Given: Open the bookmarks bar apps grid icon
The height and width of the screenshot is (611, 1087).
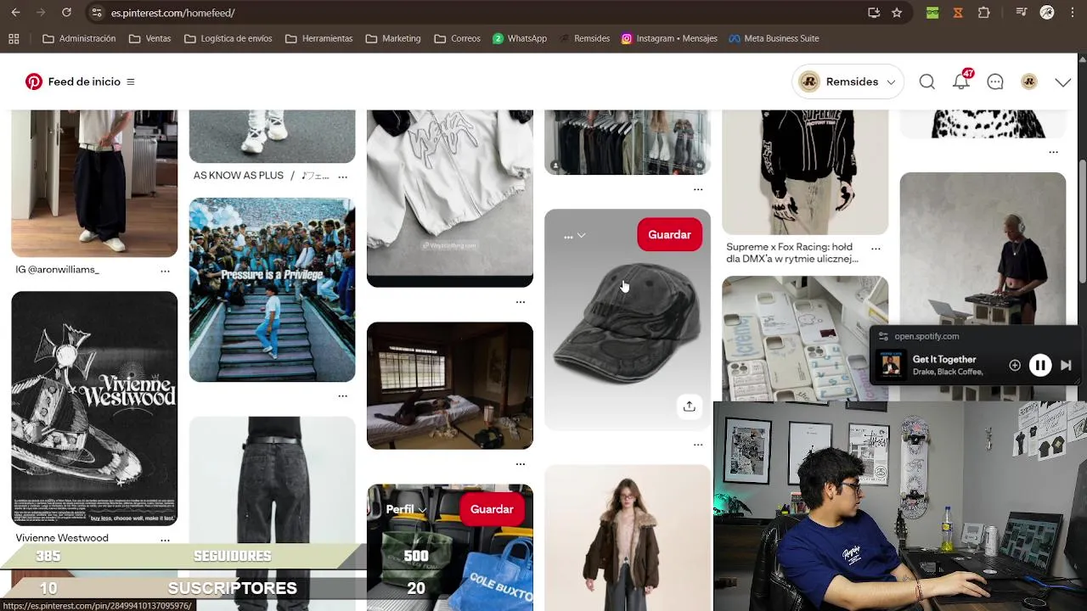Looking at the screenshot, I should pos(14,38).
